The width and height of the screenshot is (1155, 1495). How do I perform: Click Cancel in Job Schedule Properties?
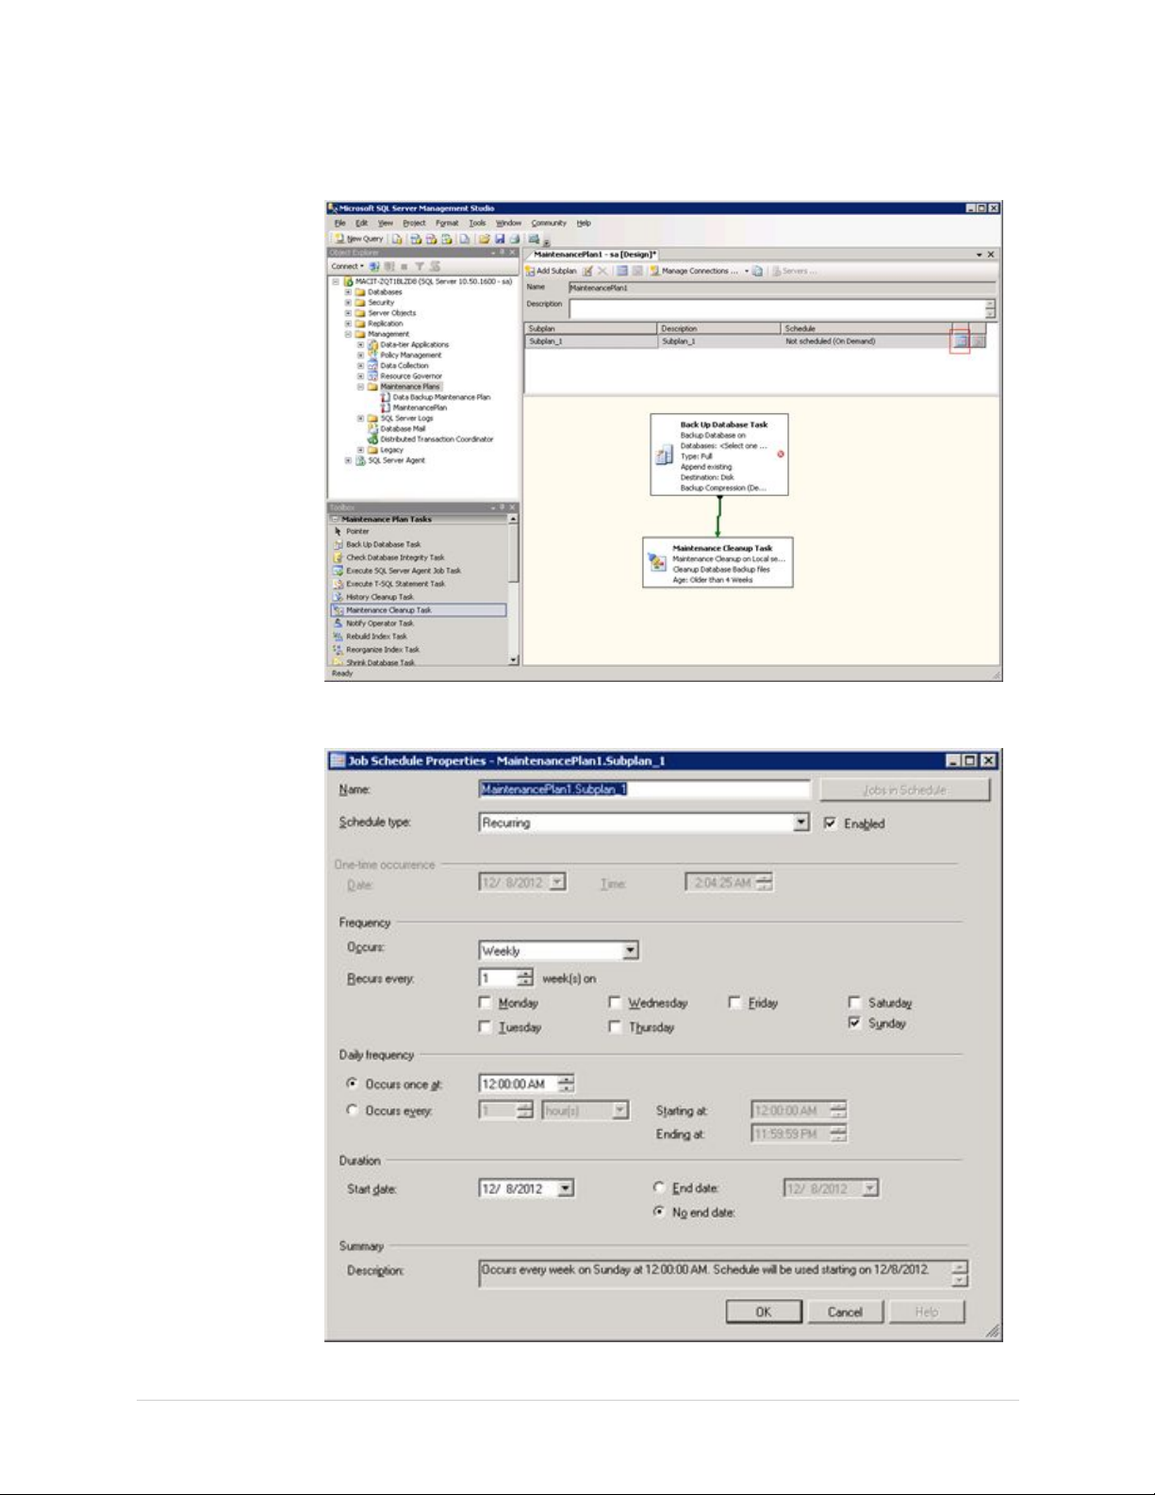click(845, 1312)
